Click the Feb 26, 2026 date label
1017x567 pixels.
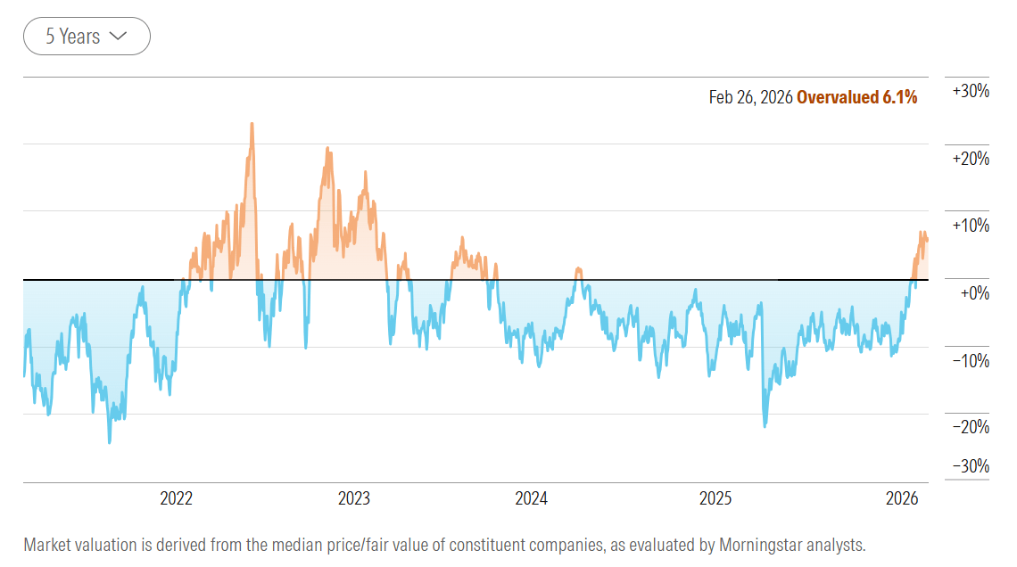(x=749, y=97)
